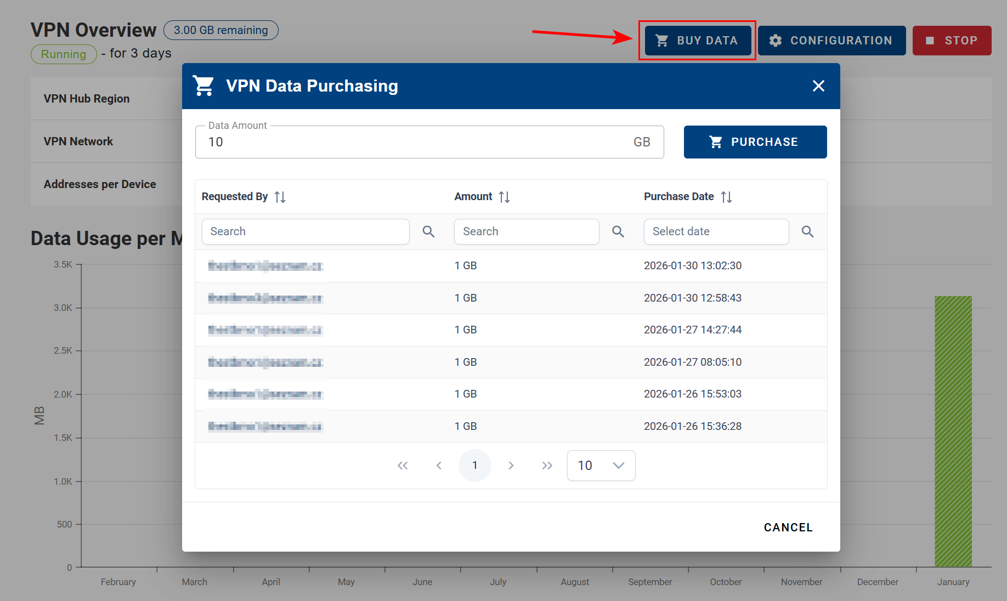Click the stop square icon on the STOP button
The image size is (1007, 601).
[930, 40]
